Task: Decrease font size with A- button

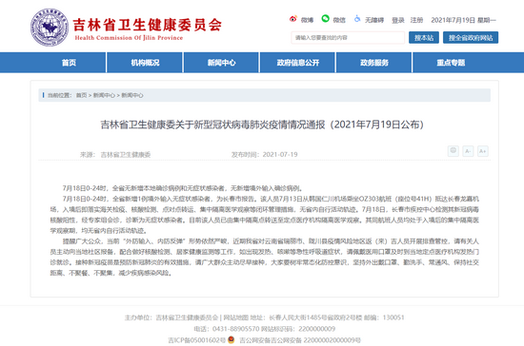Action: [468, 151]
